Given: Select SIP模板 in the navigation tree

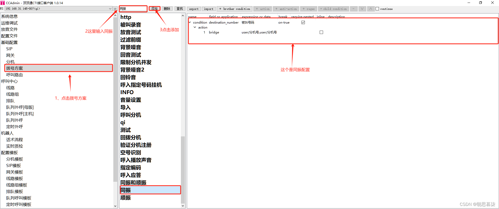Looking at the screenshot, I should coord(14,165).
